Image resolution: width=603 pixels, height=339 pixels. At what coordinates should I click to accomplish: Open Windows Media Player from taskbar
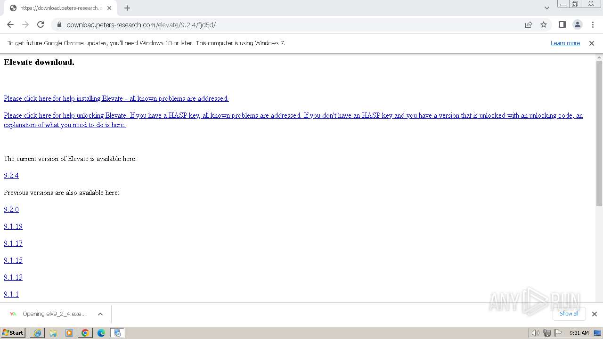point(69,333)
